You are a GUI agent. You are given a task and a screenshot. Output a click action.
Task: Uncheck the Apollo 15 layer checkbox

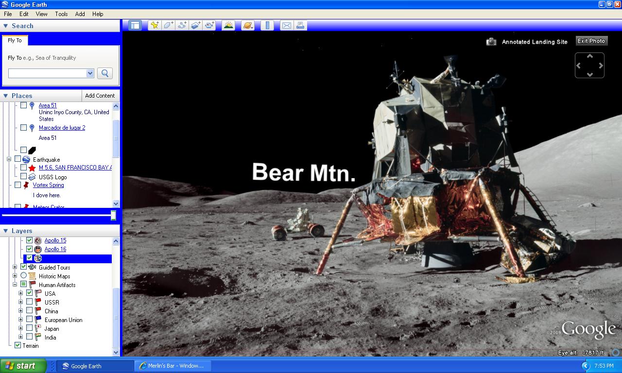(x=29, y=240)
